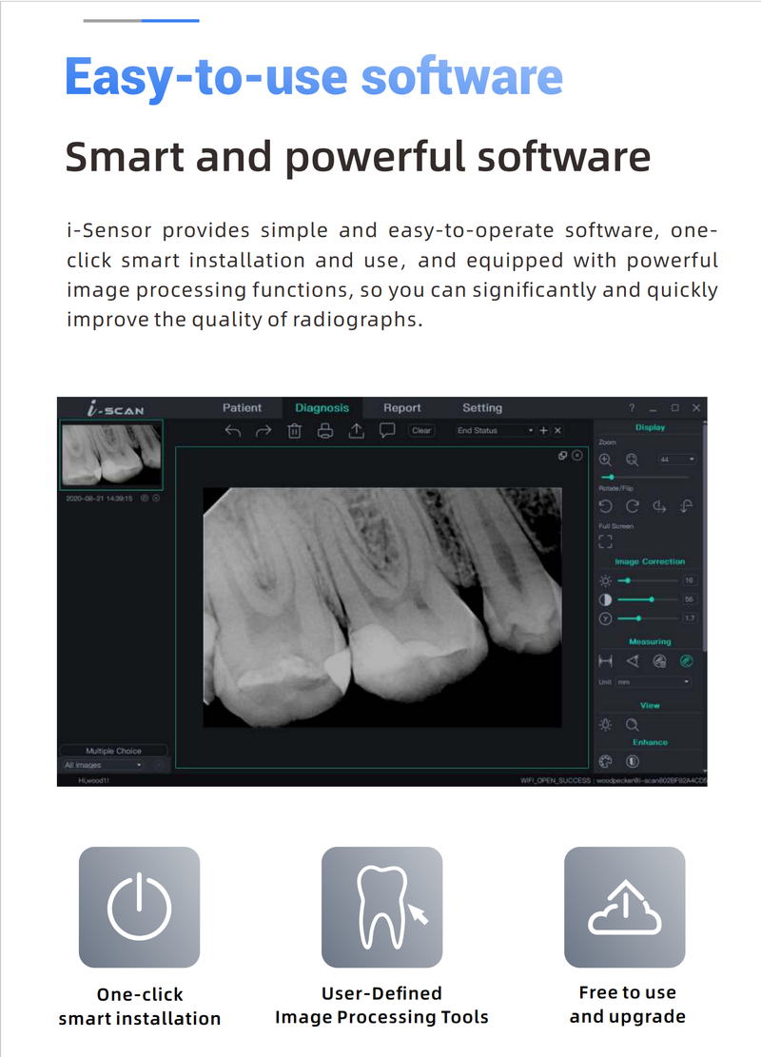Adjust the contrast slider set to 56
Screen dimensions: 761x1057
(652, 598)
